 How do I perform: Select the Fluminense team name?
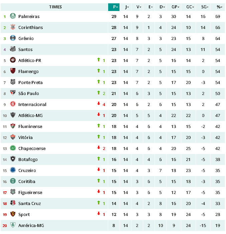30,126
